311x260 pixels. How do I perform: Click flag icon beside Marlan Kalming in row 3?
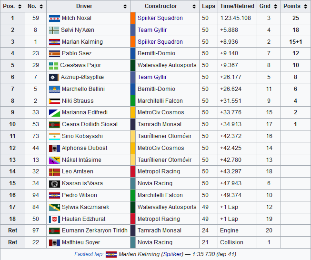[54, 42]
